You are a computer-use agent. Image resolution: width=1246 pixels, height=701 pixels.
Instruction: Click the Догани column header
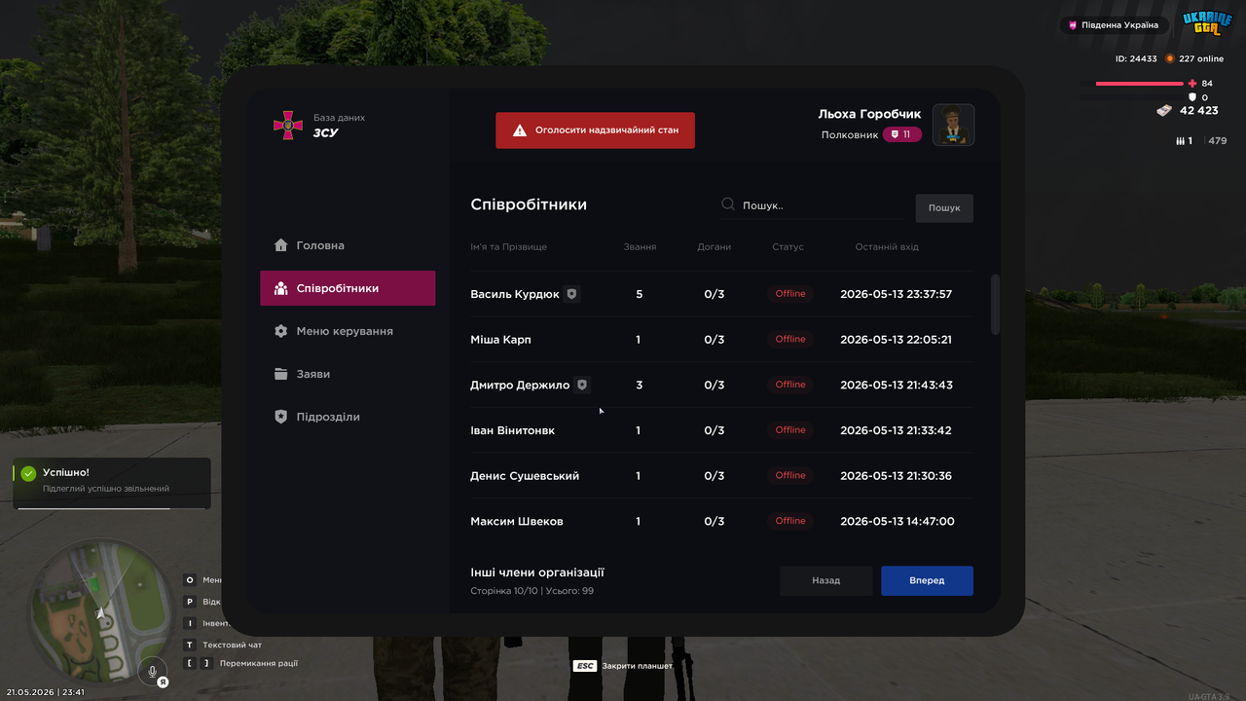[715, 247]
